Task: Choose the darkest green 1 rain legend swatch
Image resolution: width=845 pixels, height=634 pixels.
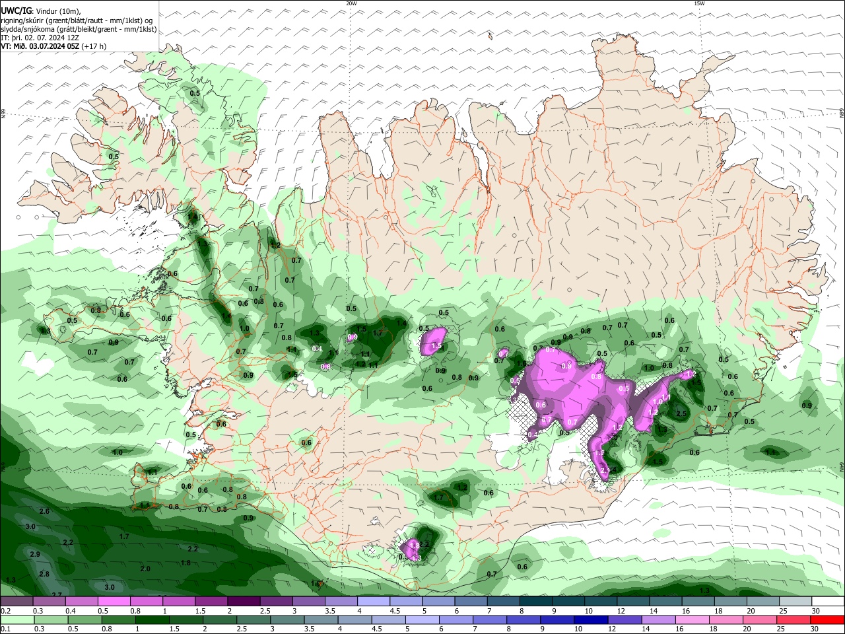Action: click(x=152, y=620)
